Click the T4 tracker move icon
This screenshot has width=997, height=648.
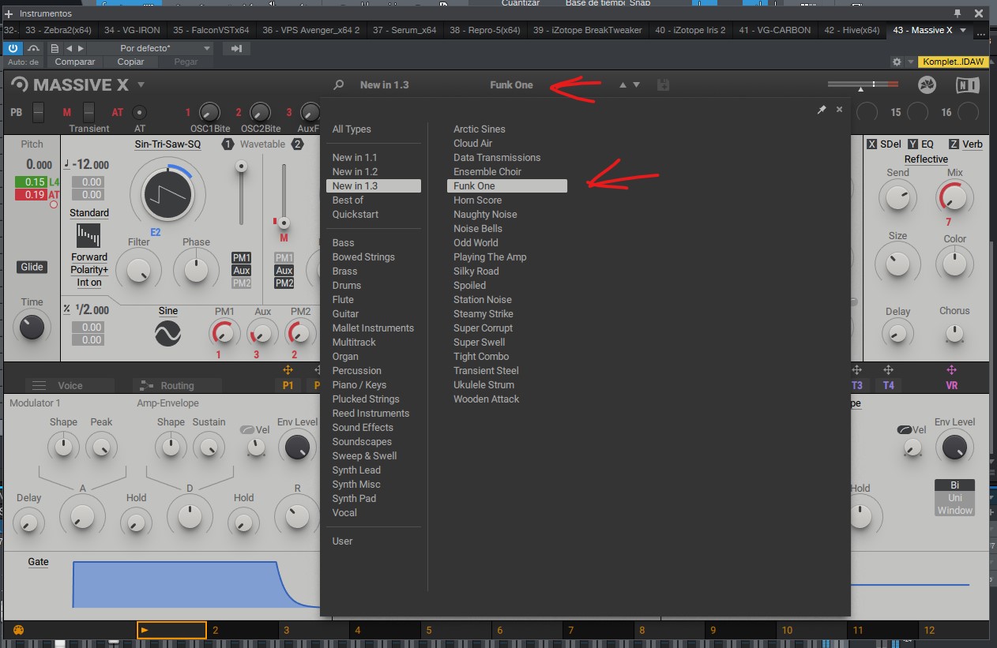(888, 370)
